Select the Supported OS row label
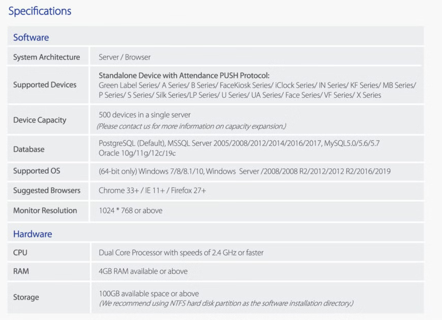This screenshot has height=320, width=442. pyautogui.click(x=36, y=171)
